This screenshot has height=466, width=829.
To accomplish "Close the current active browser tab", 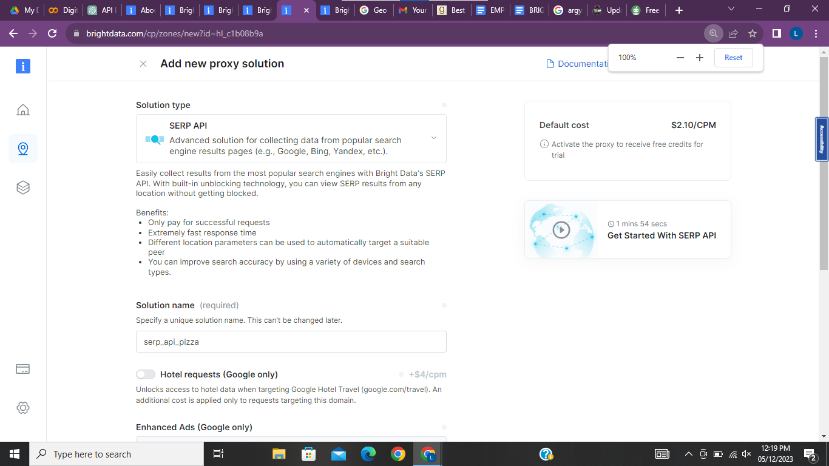I will [306, 10].
